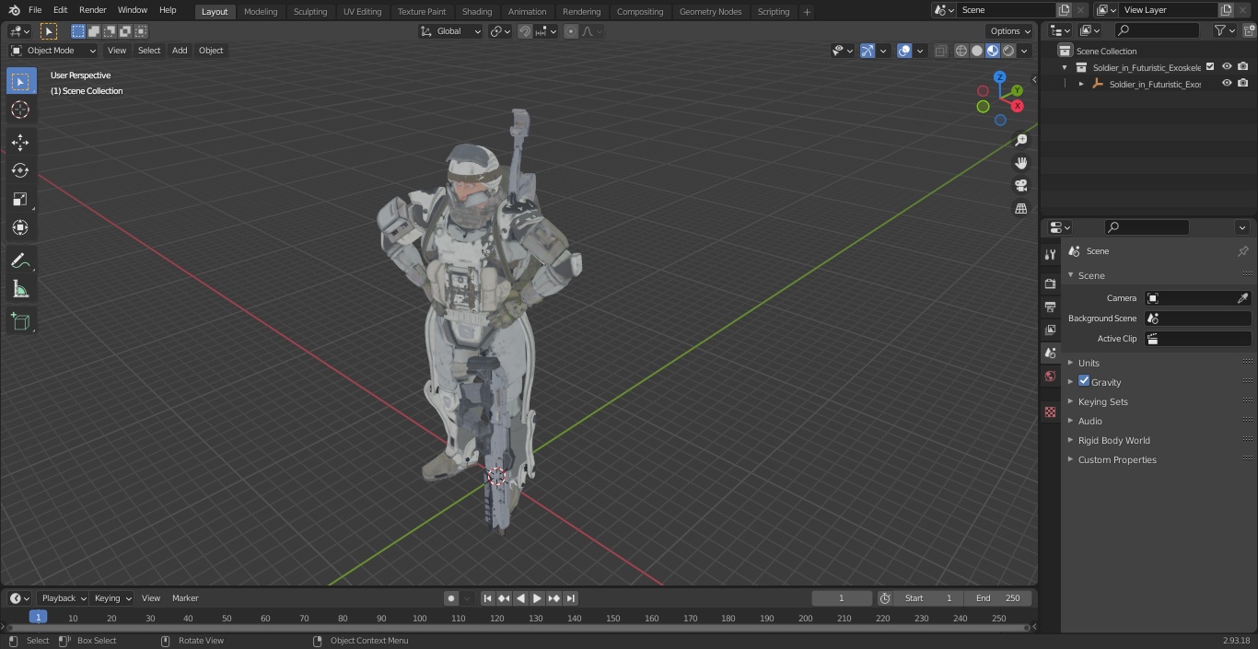Open the Render menu

coord(92,10)
